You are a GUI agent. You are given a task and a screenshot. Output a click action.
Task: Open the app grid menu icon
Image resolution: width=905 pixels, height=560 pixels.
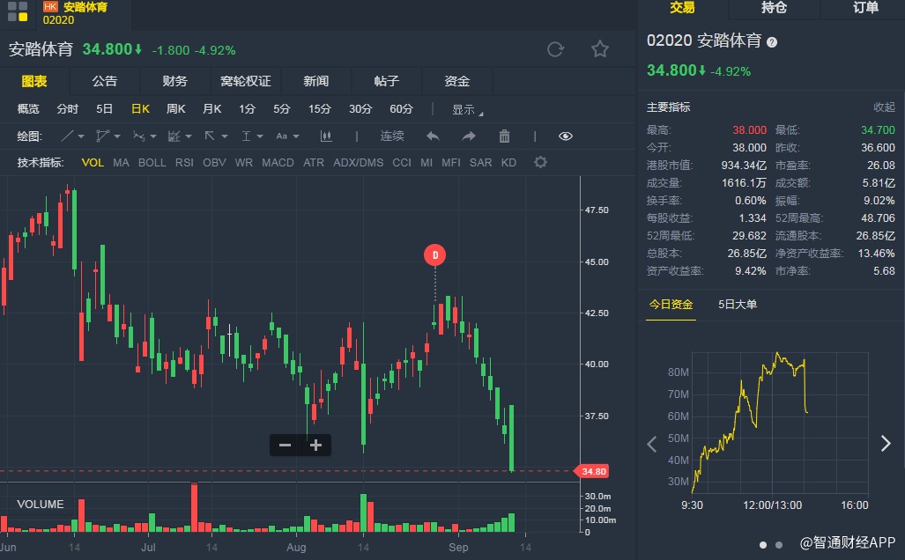18,11
